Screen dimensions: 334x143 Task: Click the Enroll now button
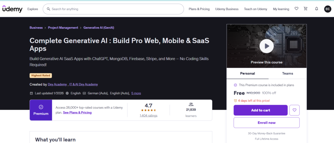pos(266,123)
